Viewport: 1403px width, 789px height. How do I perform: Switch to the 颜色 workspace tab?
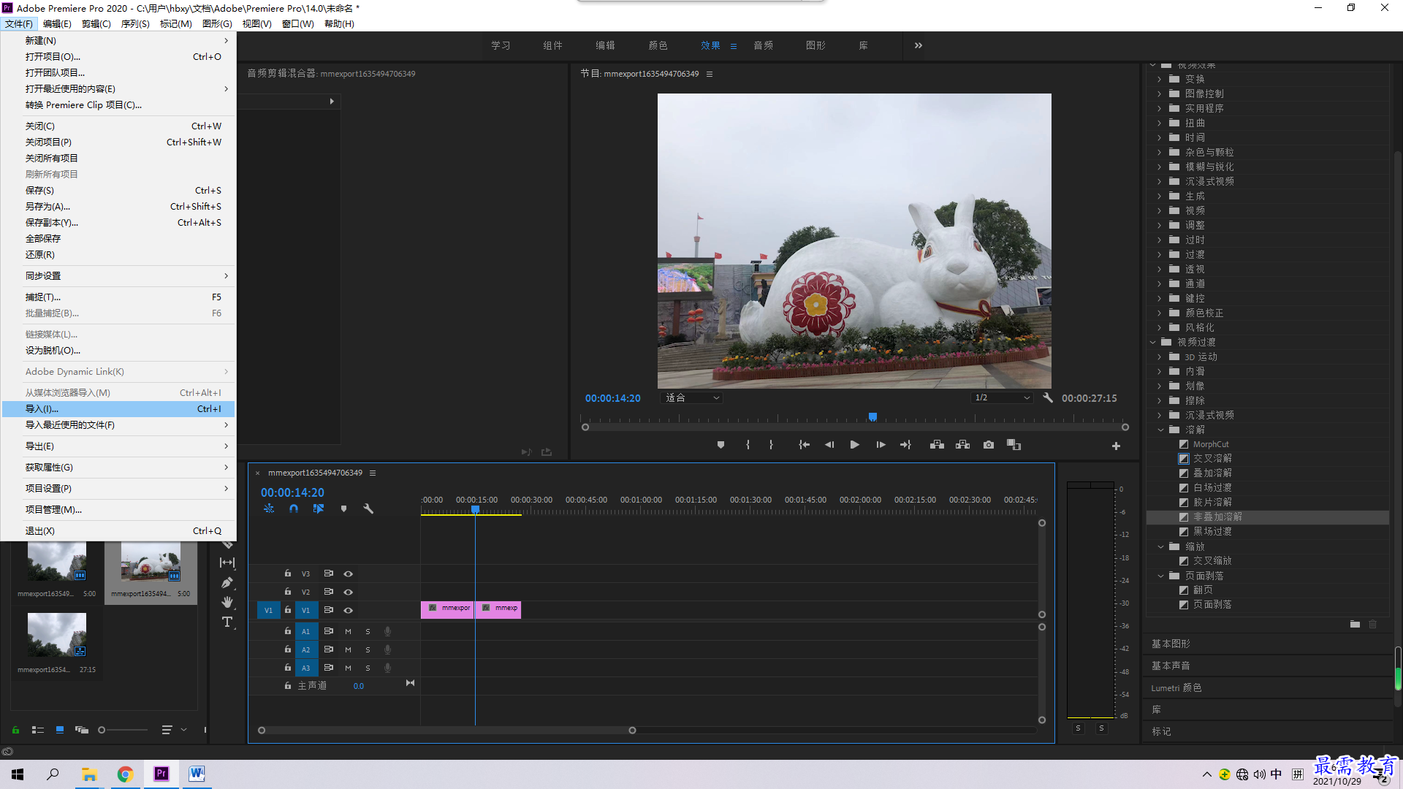pyautogui.click(x=658, y=45)
